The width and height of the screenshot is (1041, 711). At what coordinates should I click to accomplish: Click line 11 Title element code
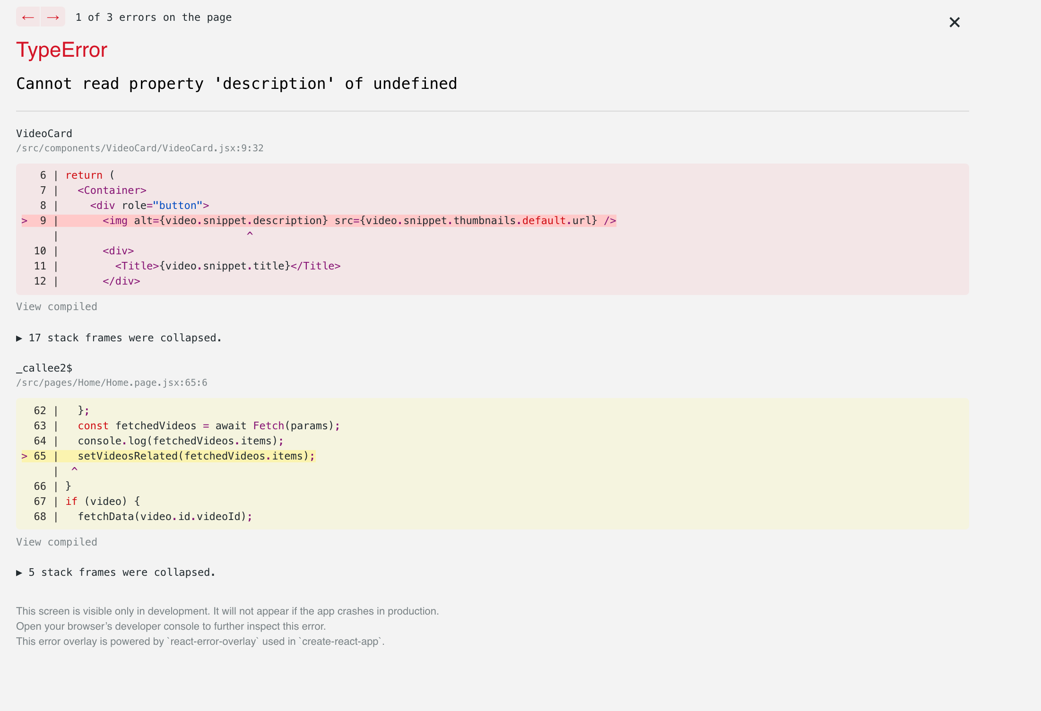coord(227,266)
